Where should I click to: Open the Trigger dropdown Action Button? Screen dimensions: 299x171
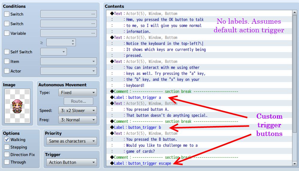click(72, 162)
